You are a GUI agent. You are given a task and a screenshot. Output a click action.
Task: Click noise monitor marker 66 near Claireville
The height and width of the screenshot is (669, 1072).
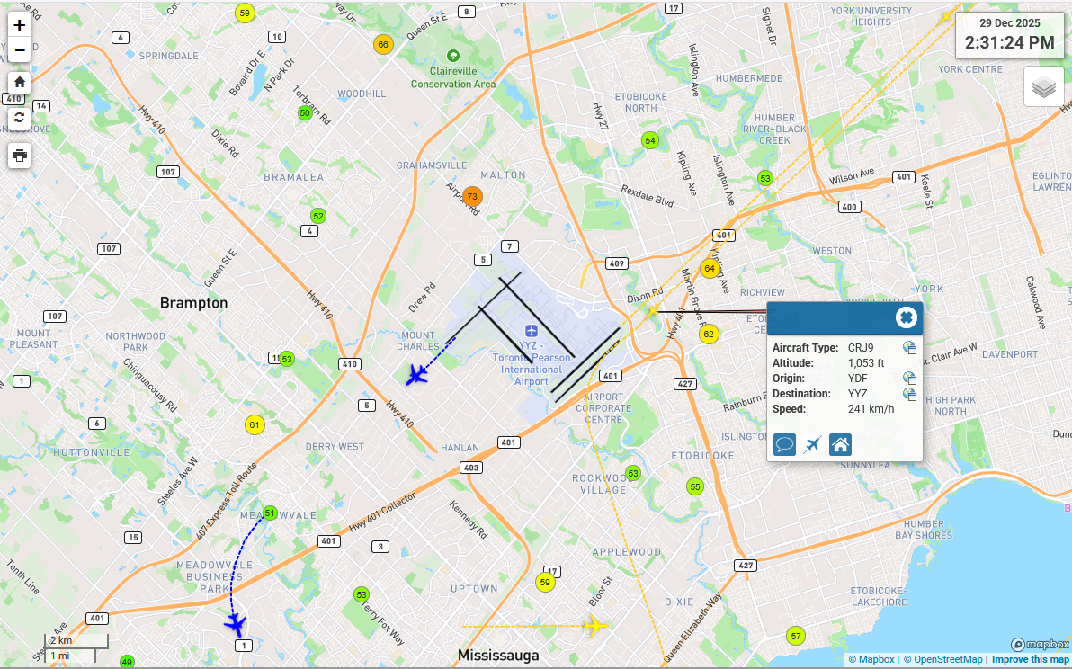click(x=383, y=45)
